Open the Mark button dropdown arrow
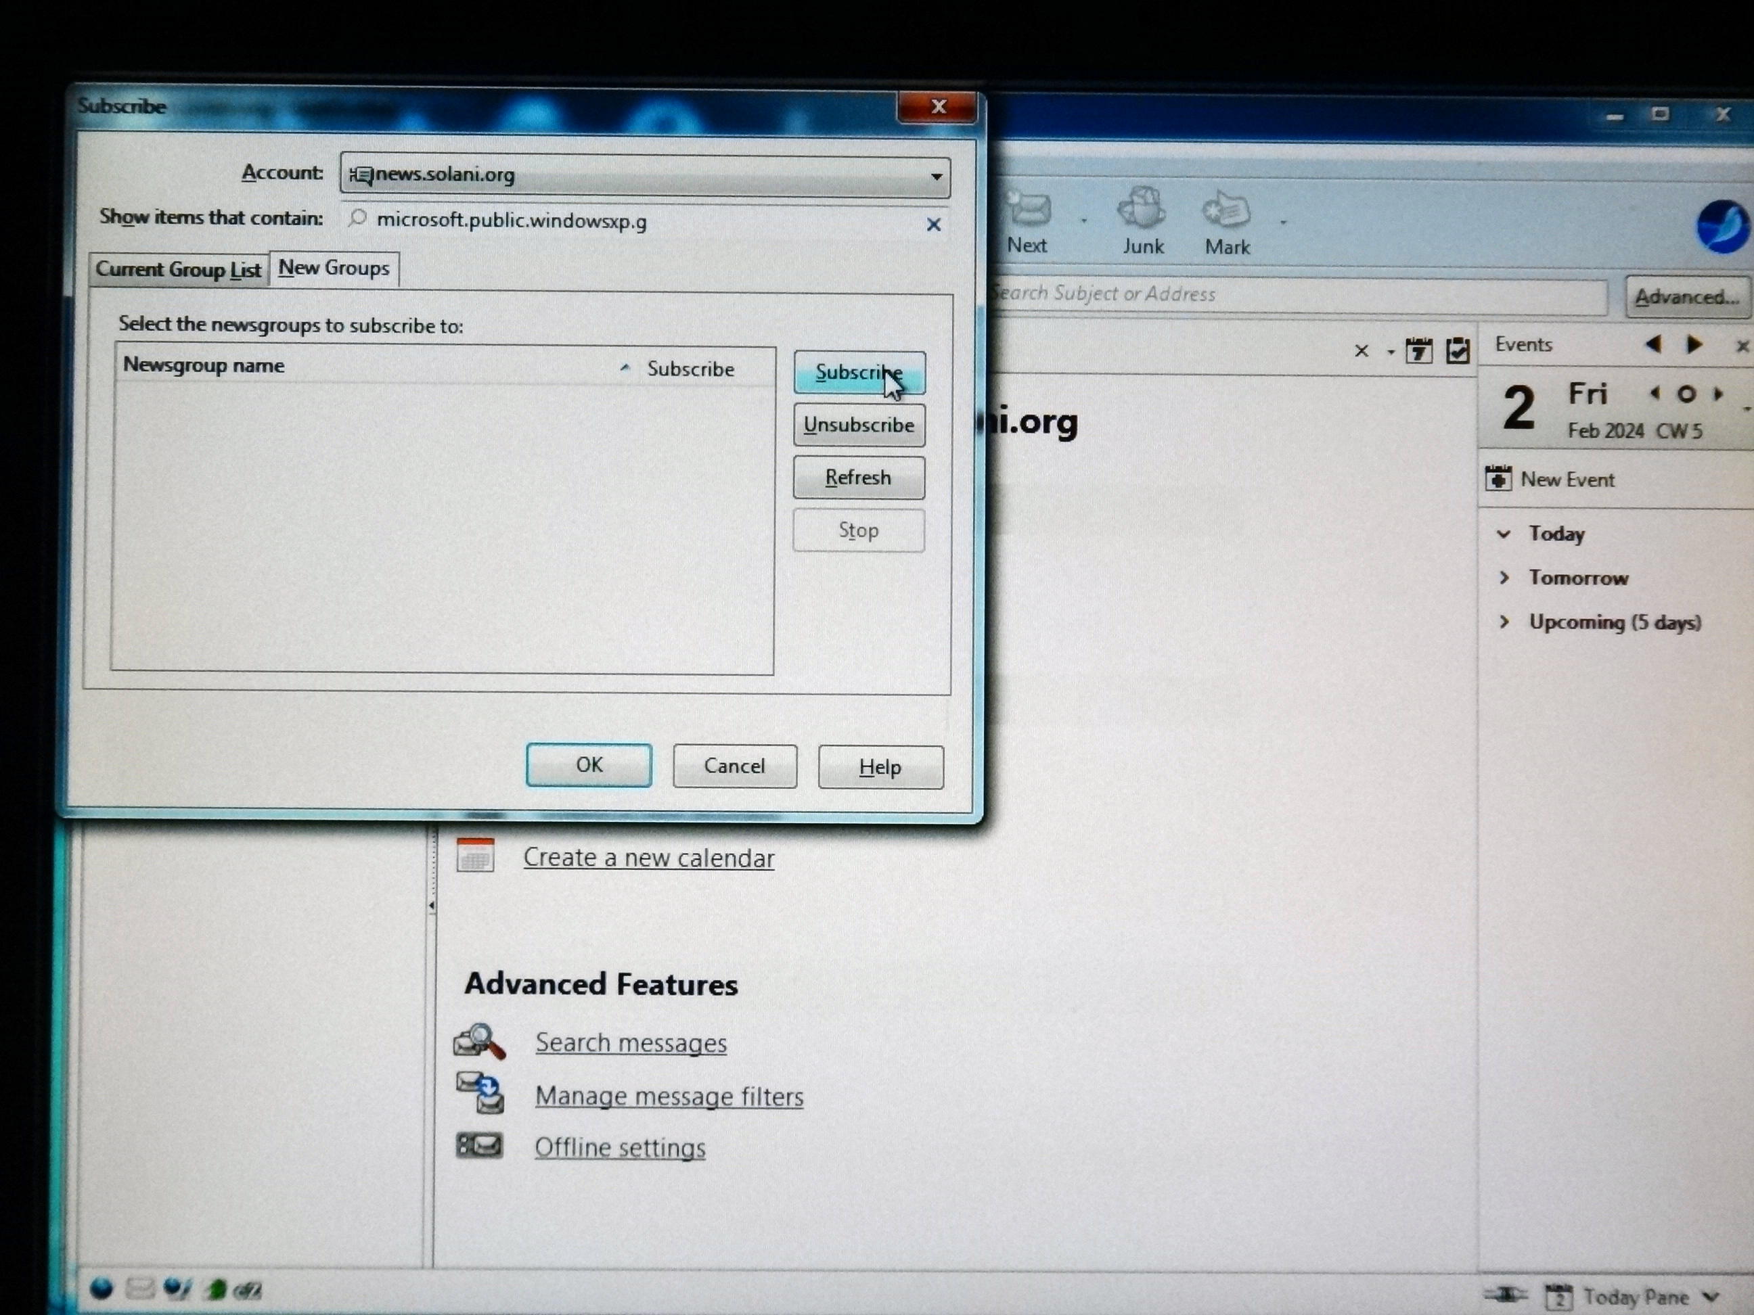Viewport: 1754px width, 1315px height. (1282, 223)
